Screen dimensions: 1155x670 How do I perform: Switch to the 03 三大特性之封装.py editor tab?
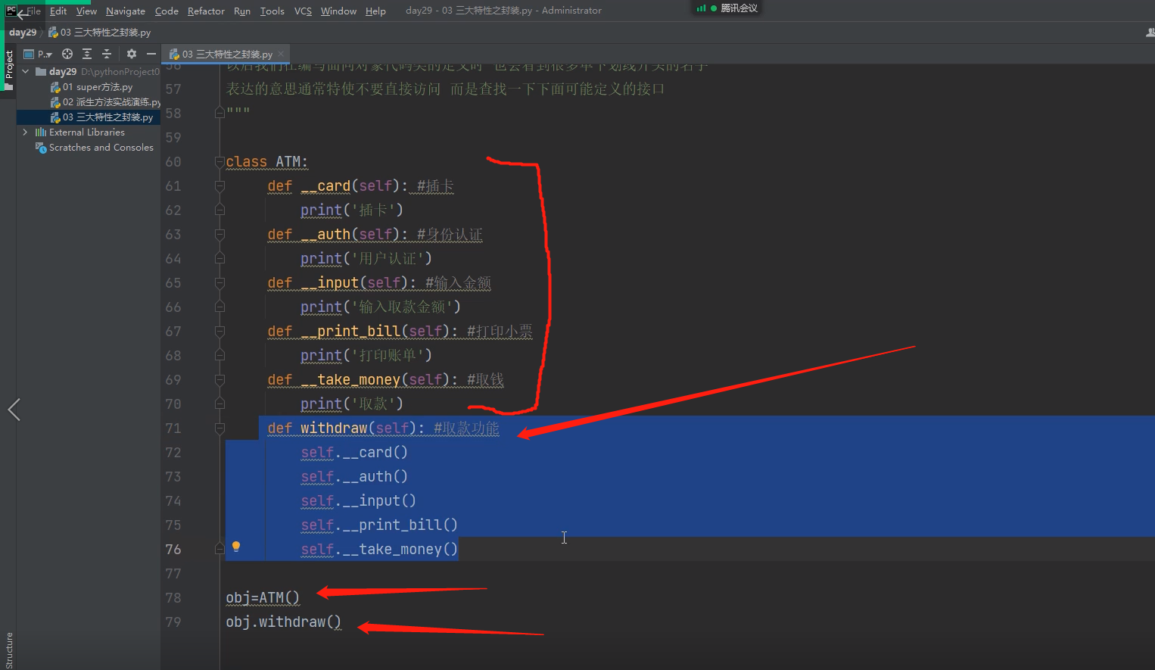coord(226,54)
